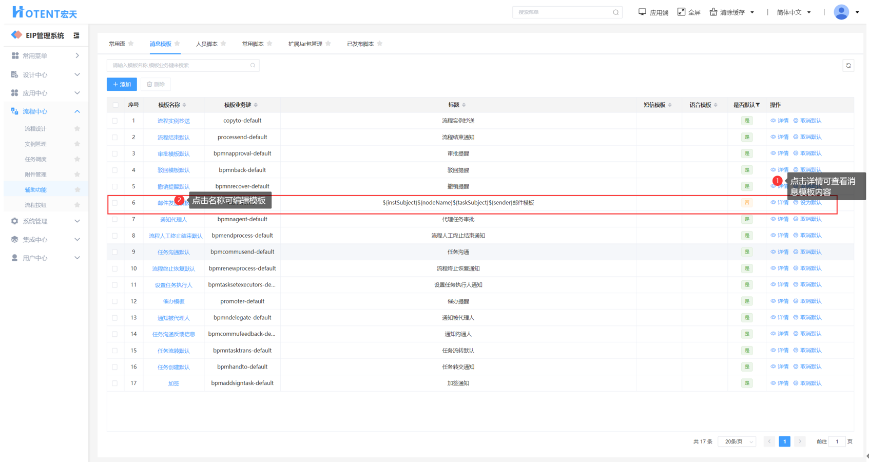Click star on 人员脚本 tab
This screenshot has height=462, width=869.
[223, 44]
